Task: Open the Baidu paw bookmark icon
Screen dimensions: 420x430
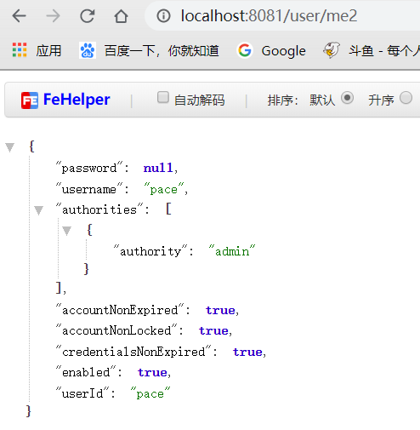Action: pos(88,50)
